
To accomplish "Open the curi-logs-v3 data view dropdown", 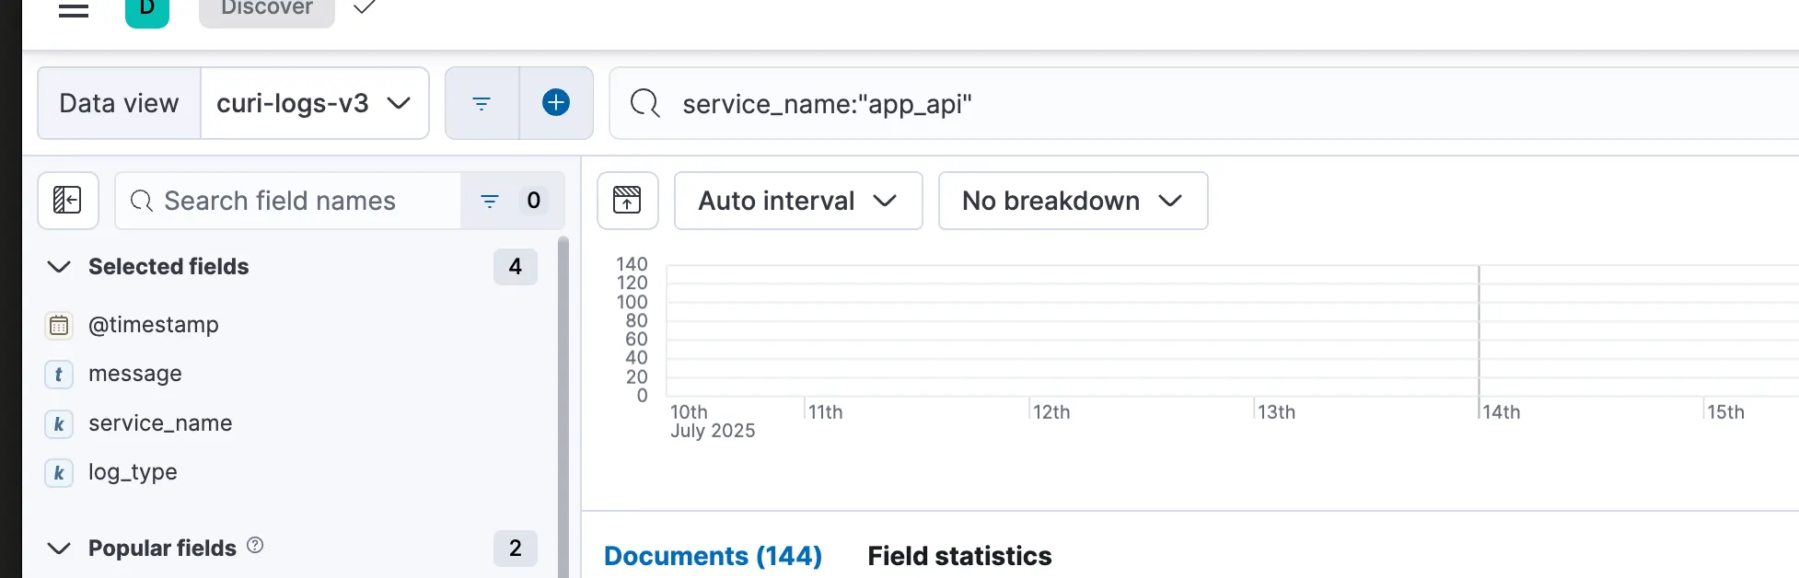I will 314,103.
